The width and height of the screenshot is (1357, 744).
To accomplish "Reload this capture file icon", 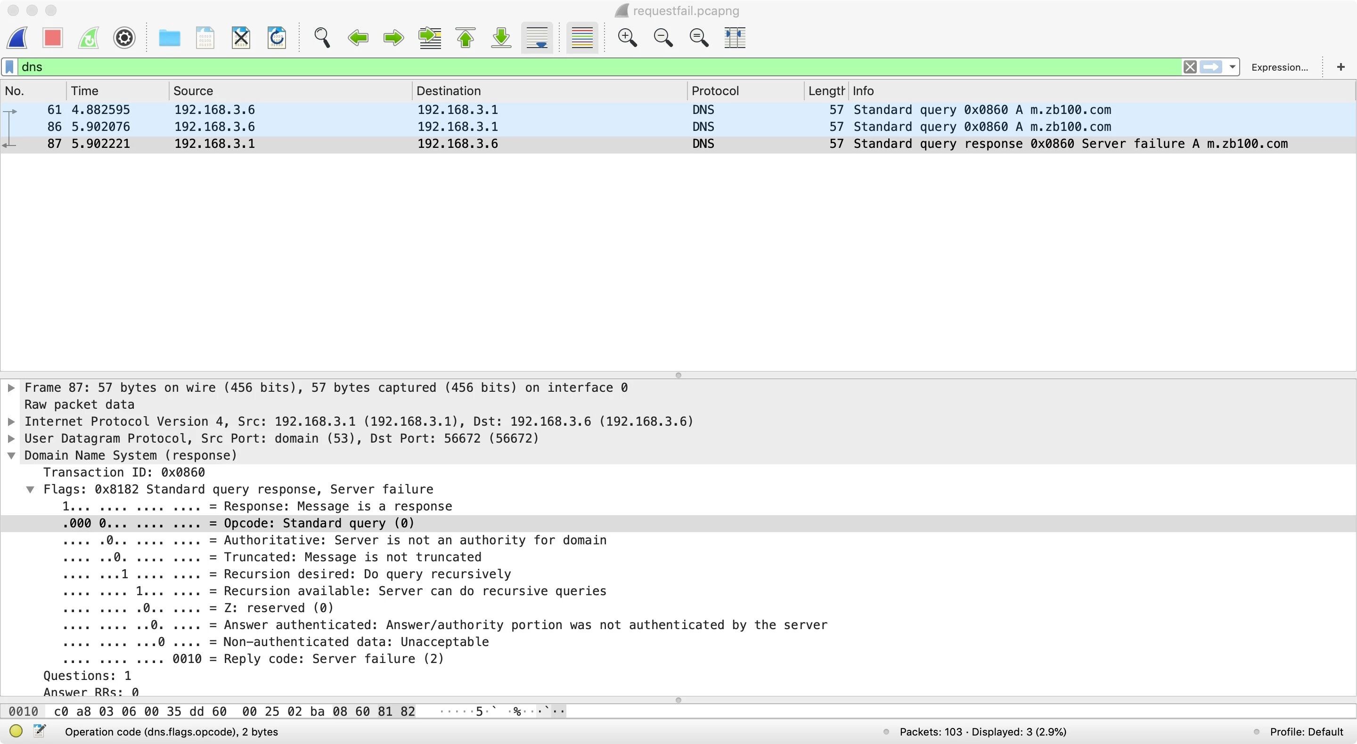I will pos(277,37).
